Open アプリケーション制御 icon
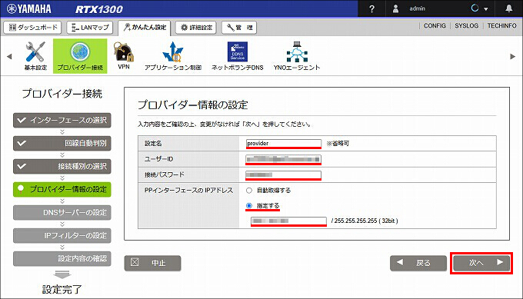This screenshot has width=523, height=299. coord(173,55)
